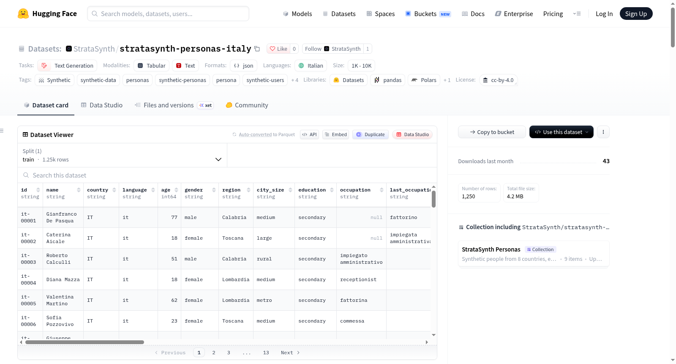676x364 pixels.
Task: Sort by the id column arrows
Action: tap(38, 190)
